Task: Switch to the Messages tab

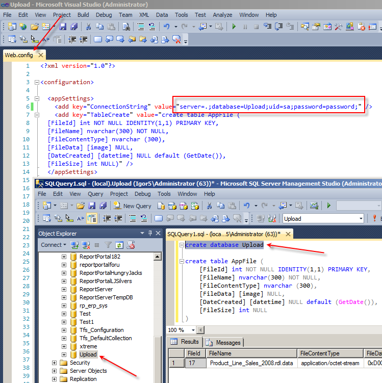Action: (x=223, y=342)
